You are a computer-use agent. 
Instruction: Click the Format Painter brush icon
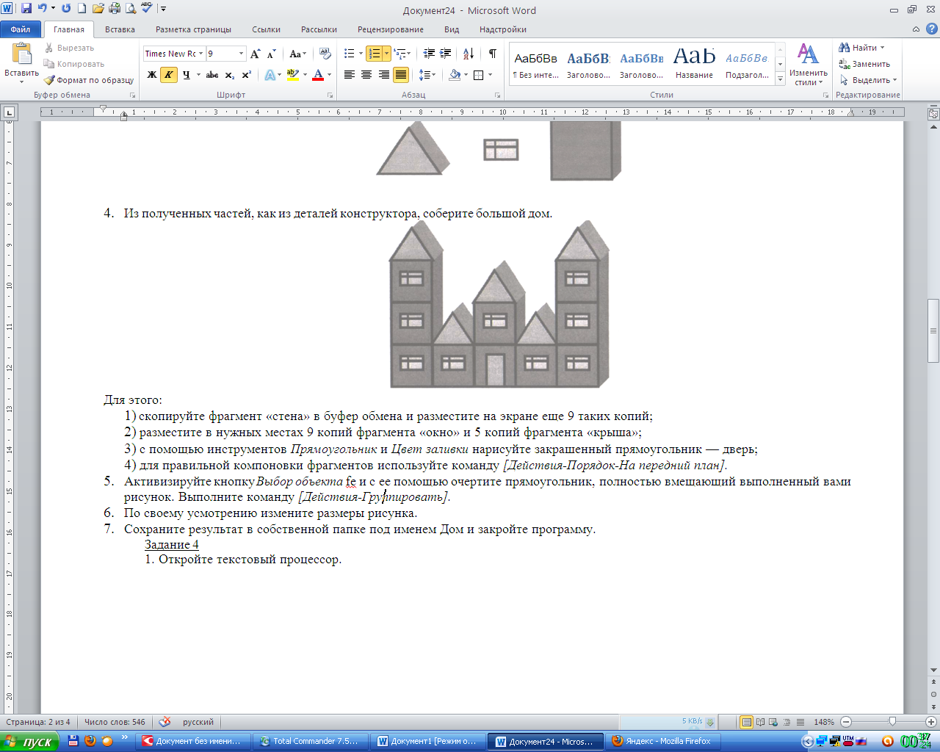tap(49, 80)
